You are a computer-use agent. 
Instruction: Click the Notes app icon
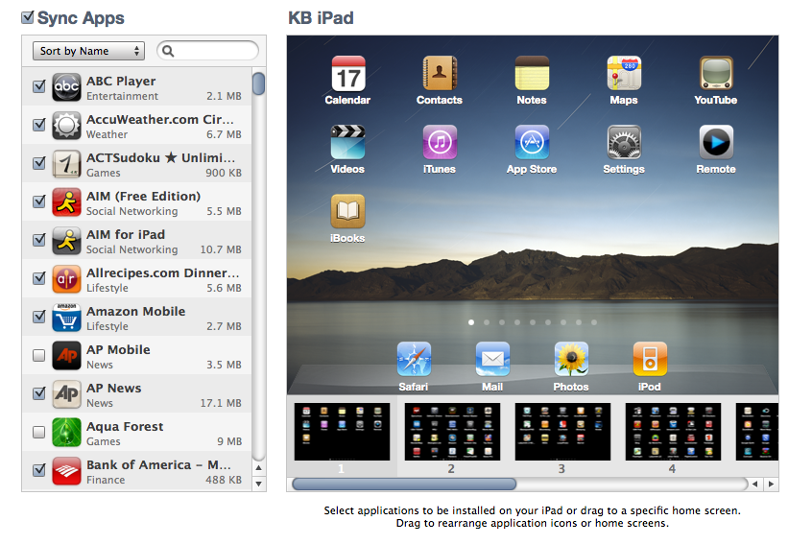(532, 74)
